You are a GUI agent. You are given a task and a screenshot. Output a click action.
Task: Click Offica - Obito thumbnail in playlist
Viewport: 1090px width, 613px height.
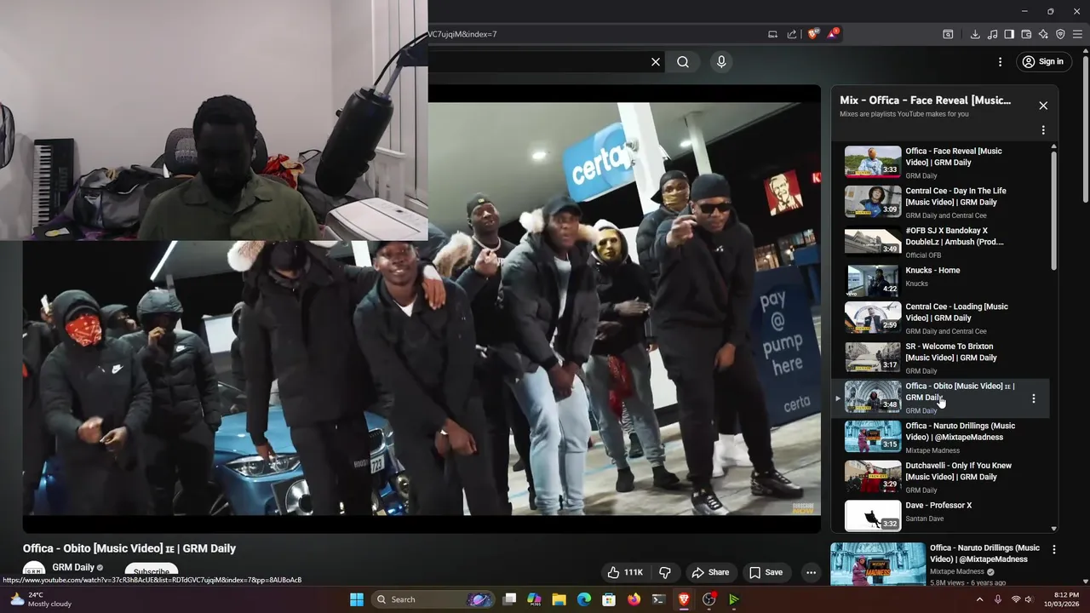tap(873, 397)
